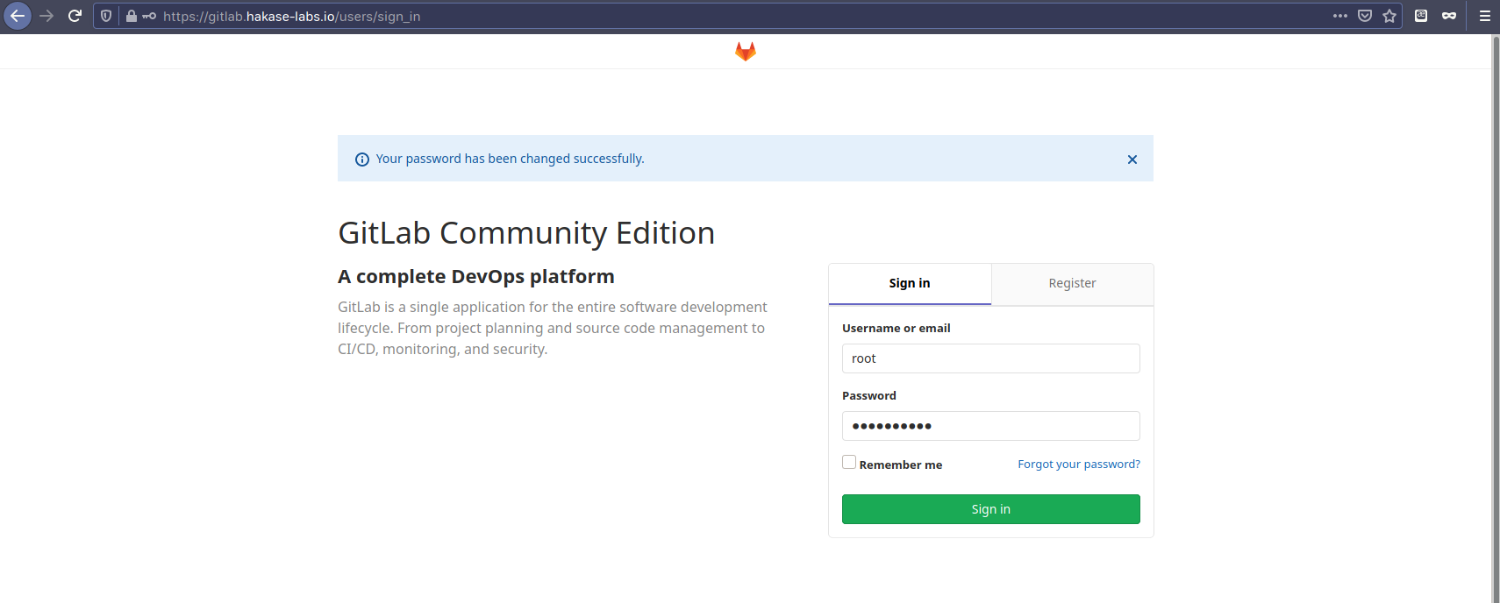Open the 'Forgot your password?' link

[1079, 465]
